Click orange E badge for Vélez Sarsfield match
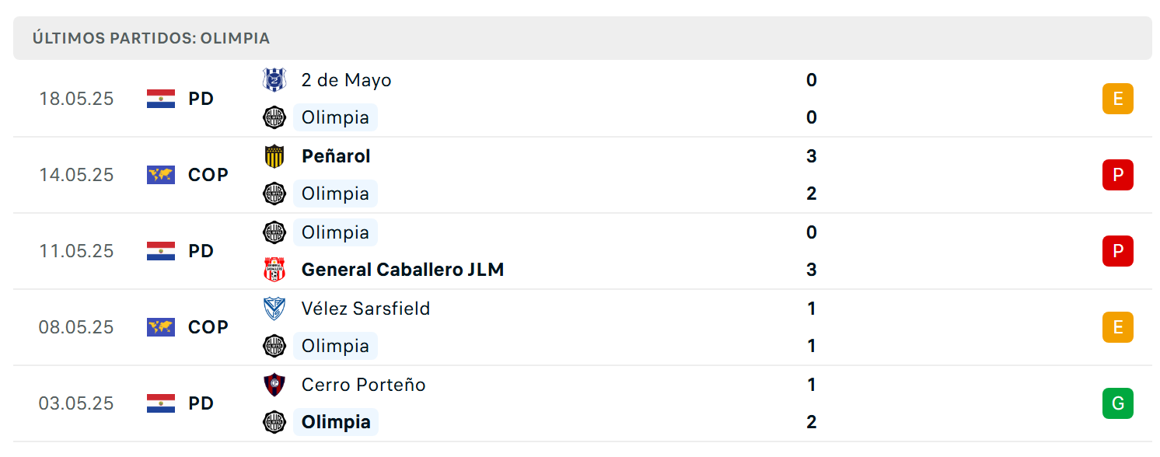 coord(1118,327)
